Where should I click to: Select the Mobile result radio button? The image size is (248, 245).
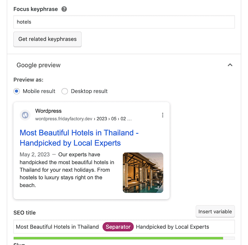click(x=17, y=91)
